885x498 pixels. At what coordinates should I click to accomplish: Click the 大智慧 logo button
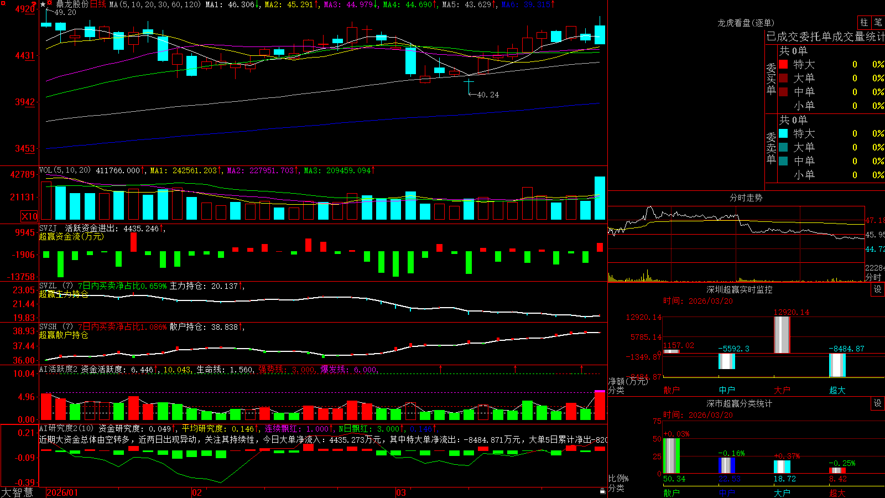point(17,492)
